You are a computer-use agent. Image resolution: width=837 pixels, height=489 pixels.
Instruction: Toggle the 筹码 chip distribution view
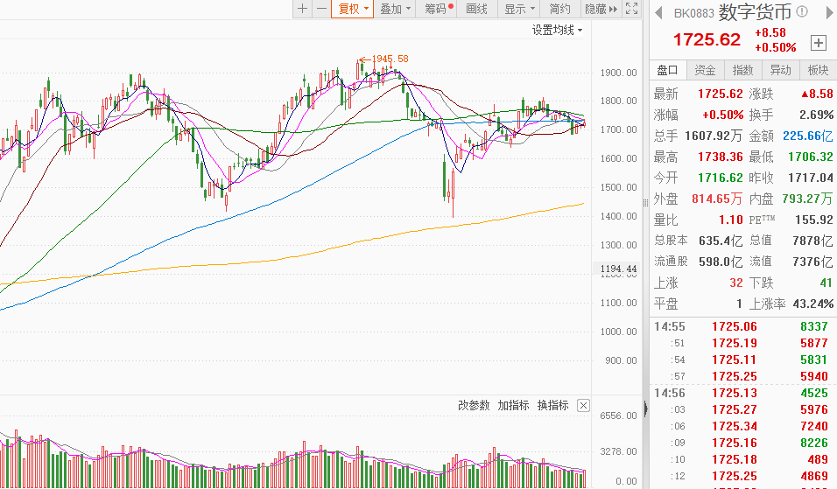[438, 9]
